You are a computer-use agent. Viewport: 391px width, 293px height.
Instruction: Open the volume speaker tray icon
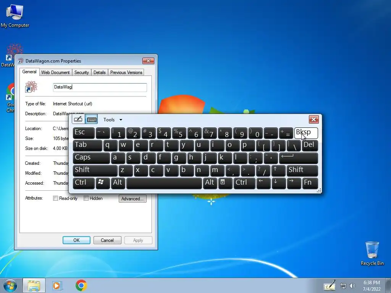[352, 286]
